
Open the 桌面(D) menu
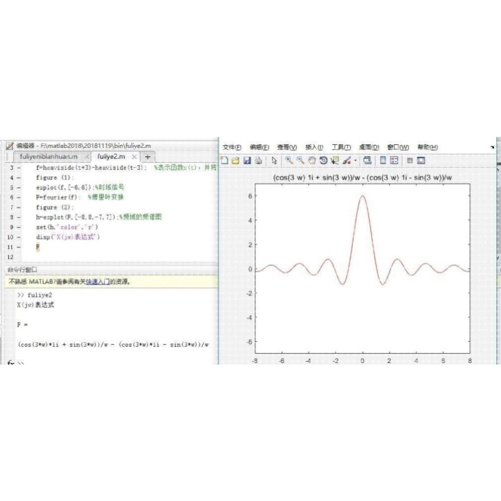coord(369,147)
